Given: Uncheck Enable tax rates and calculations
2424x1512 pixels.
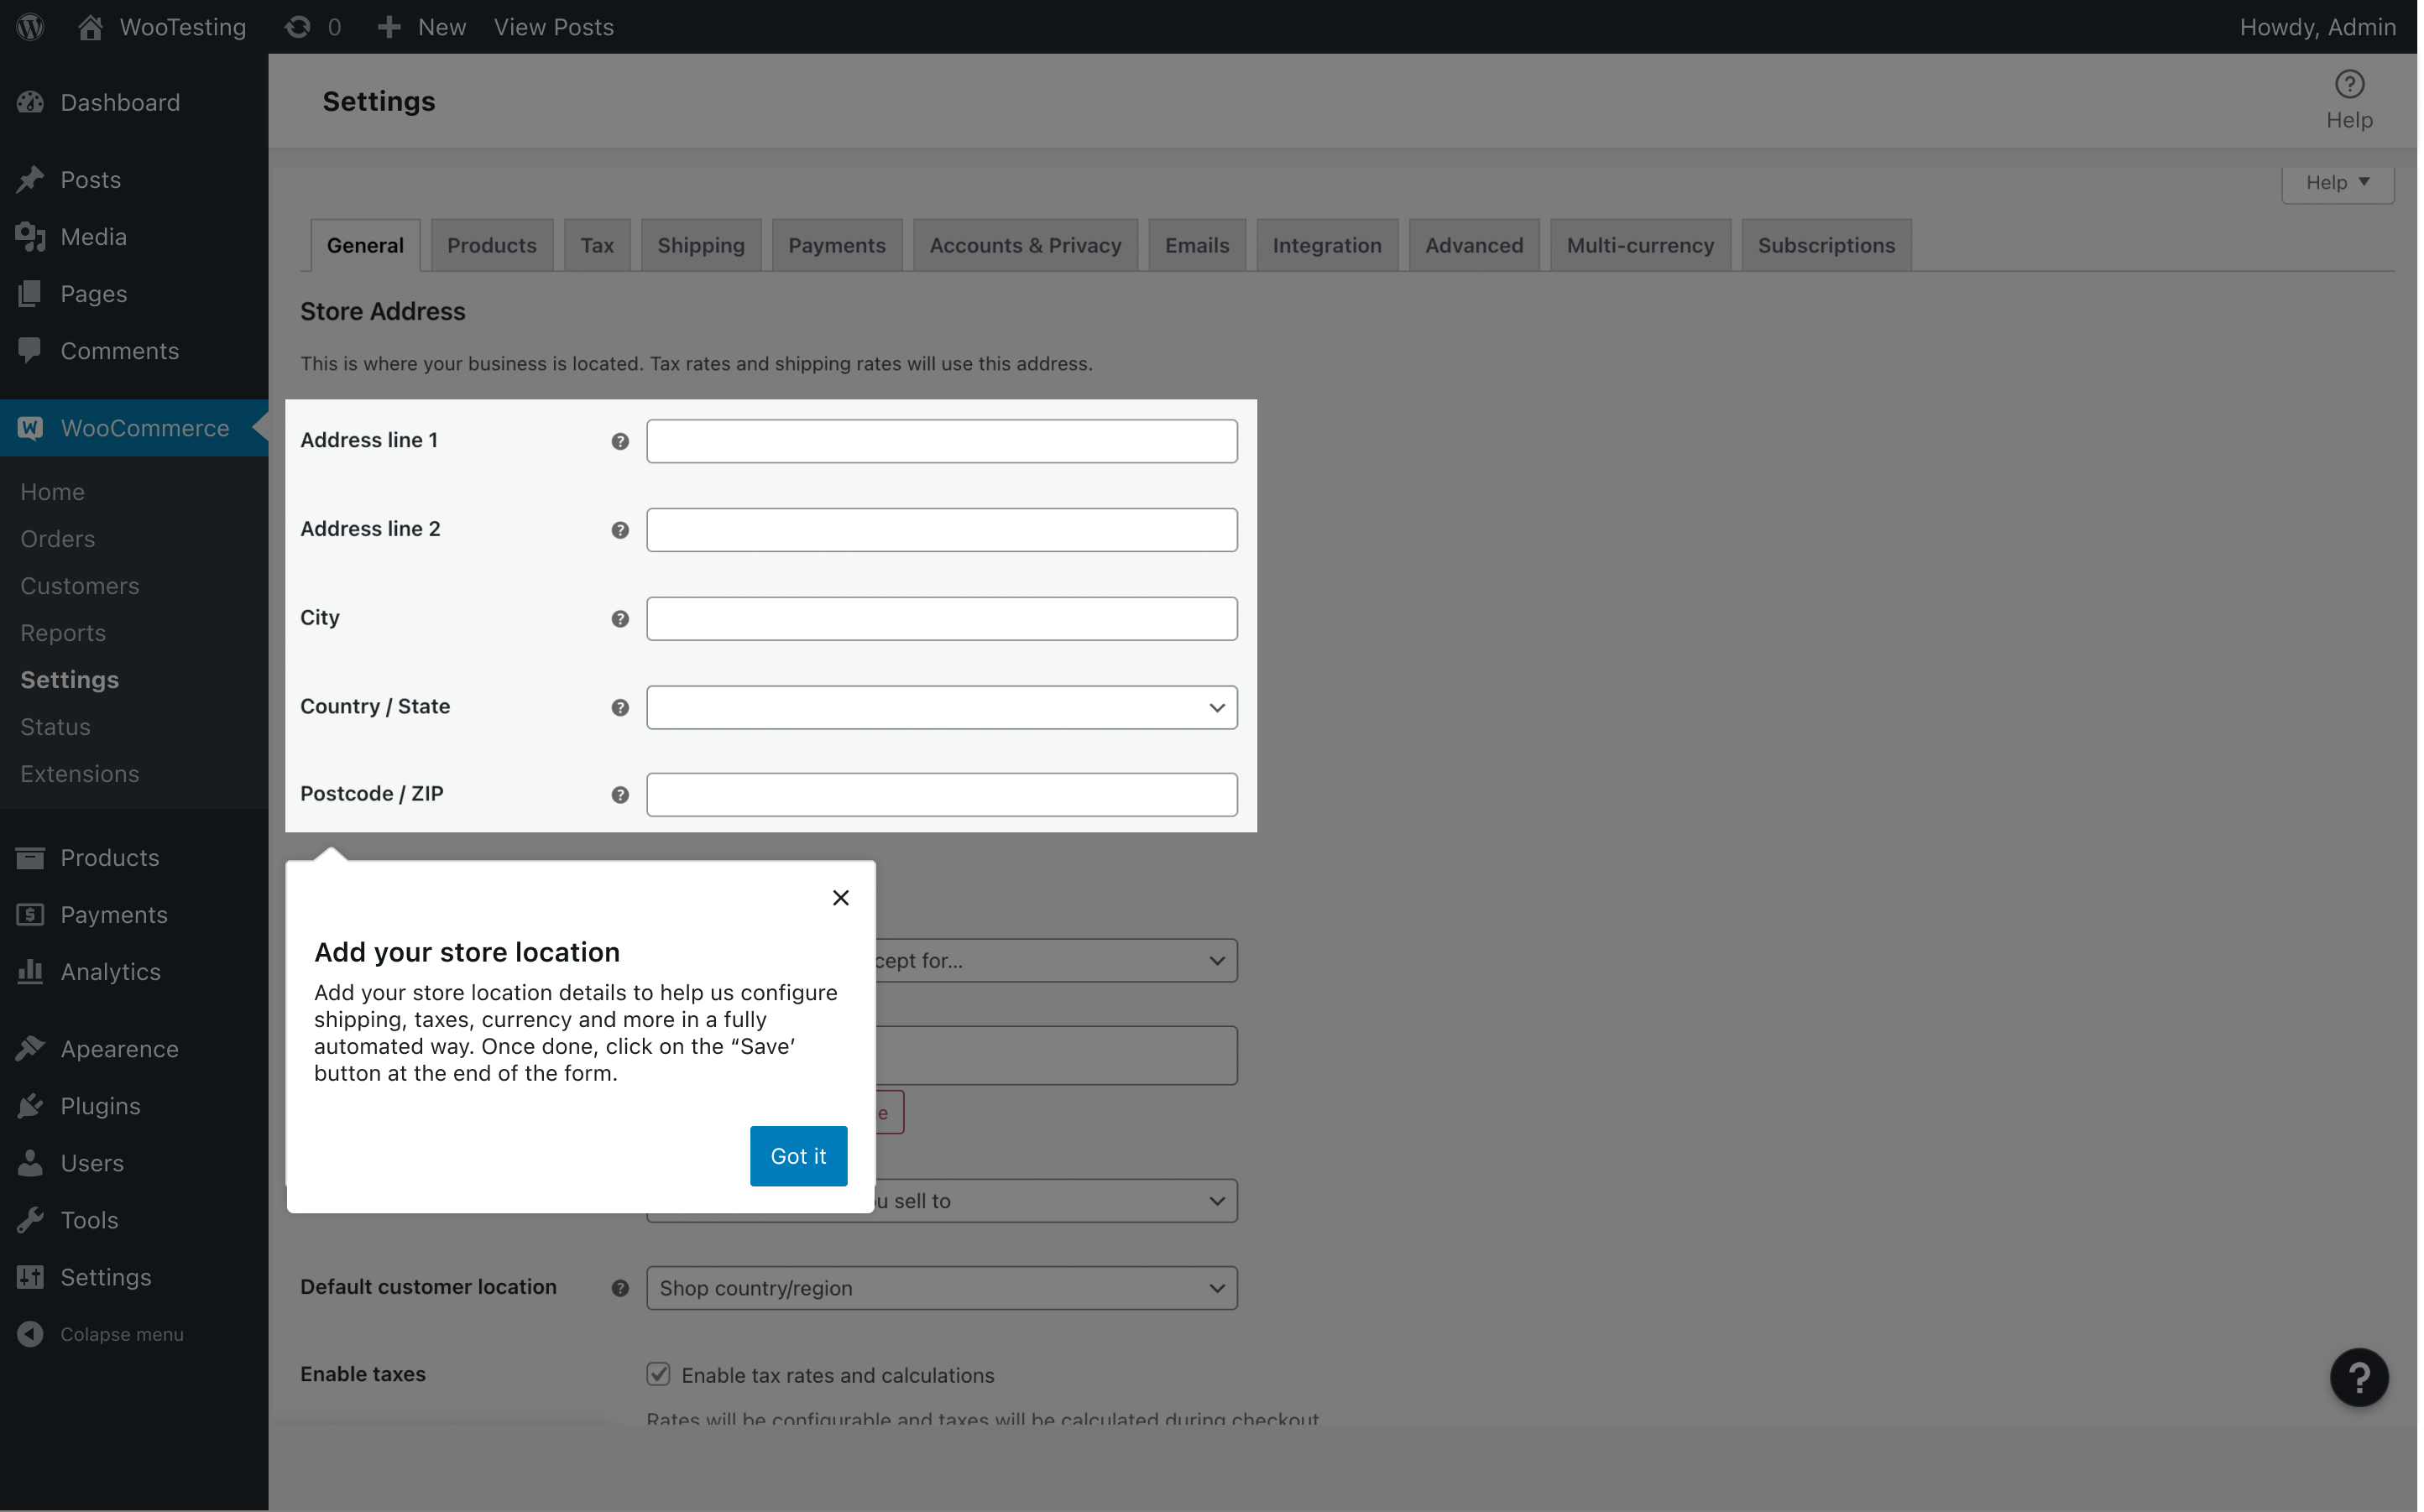Looking at the screenshot, I should tap(658, 1373).
